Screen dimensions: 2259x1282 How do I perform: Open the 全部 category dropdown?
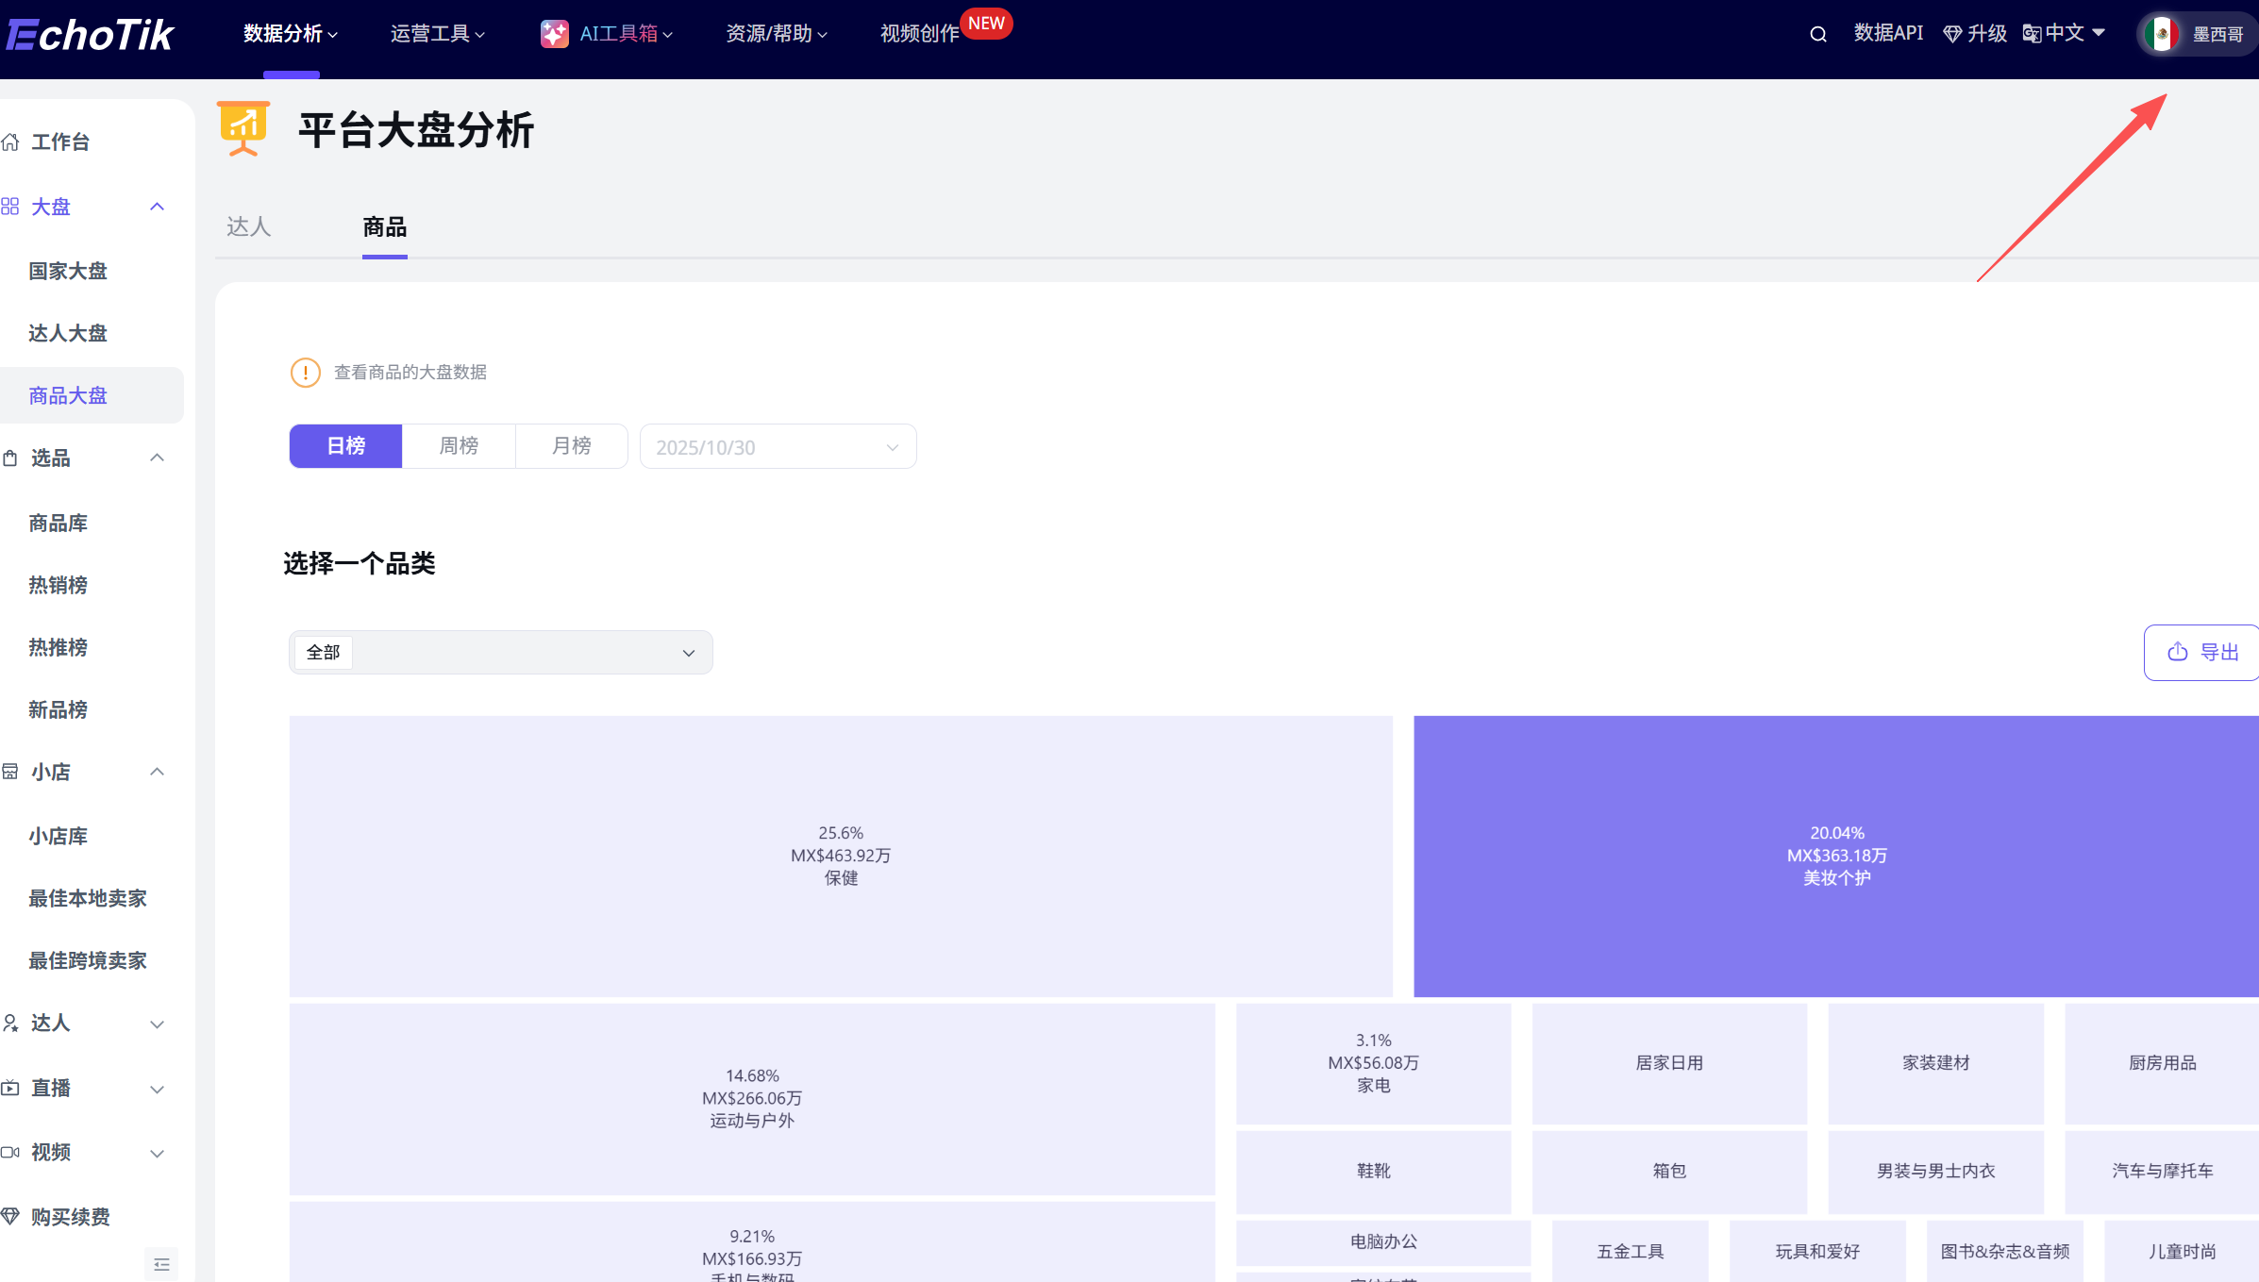click(500, 652)
